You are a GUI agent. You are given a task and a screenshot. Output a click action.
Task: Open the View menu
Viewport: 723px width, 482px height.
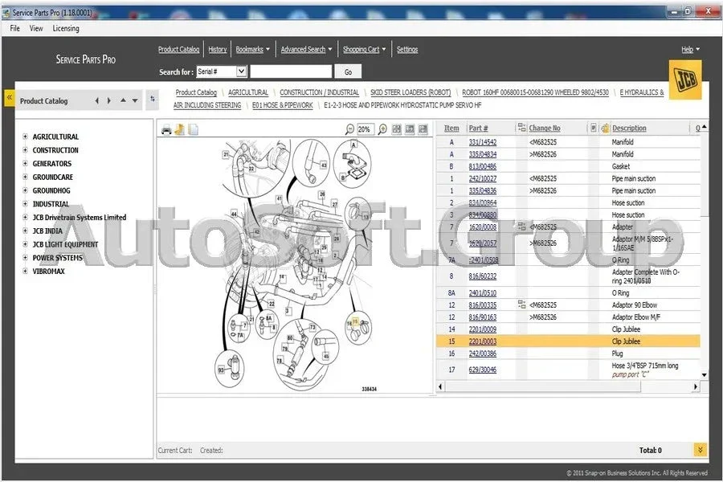36,28
